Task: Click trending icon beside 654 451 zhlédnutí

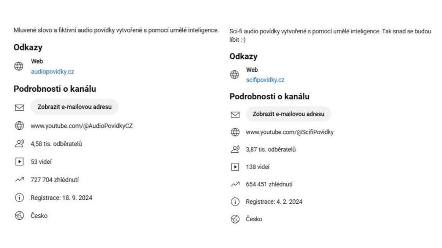Action: (x=235, y=185)
